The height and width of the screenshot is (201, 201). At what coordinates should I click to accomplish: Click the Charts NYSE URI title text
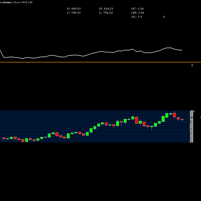click(x=23, y=2)
